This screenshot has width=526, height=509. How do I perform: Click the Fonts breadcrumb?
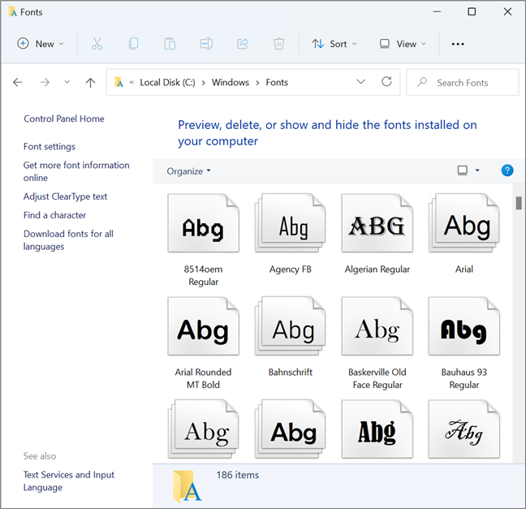(x=277, y=82)
